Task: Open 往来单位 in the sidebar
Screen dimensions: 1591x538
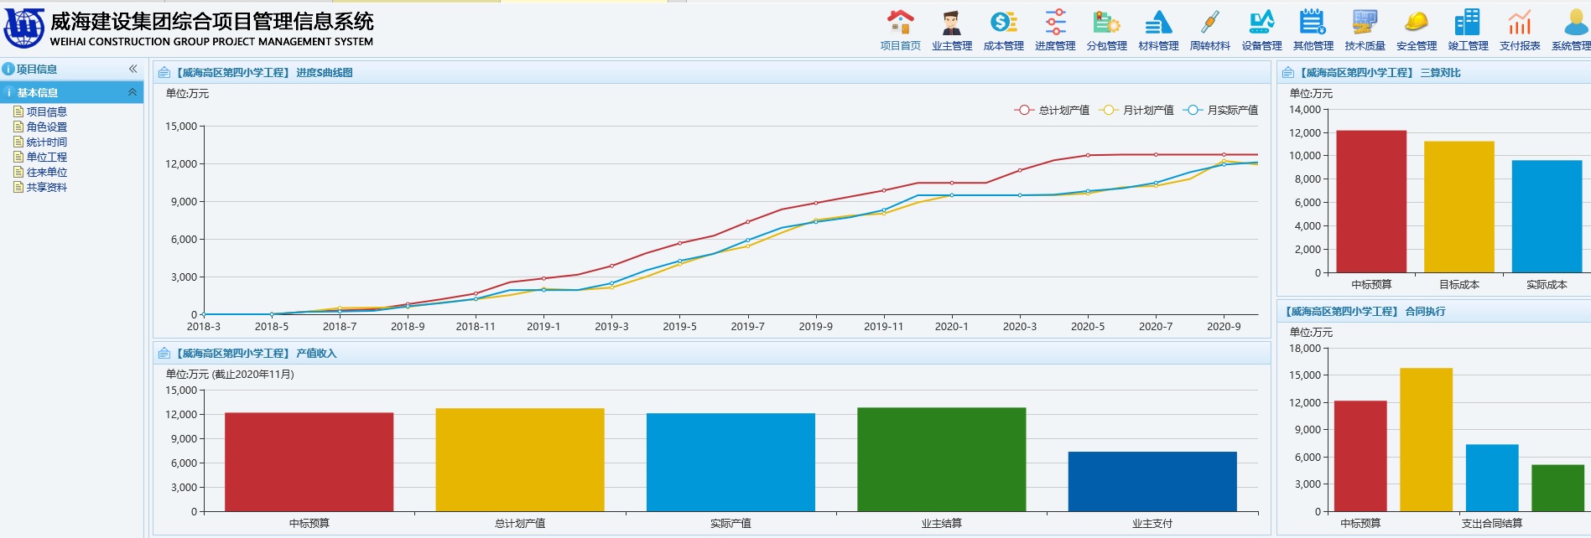Action: coord(46,172)
